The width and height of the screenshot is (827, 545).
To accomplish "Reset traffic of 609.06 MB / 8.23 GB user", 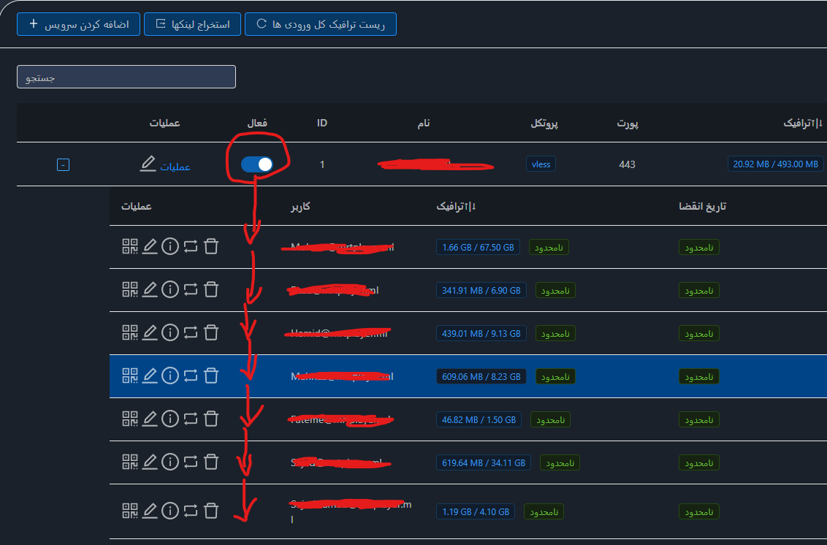I will coord(191,376).
